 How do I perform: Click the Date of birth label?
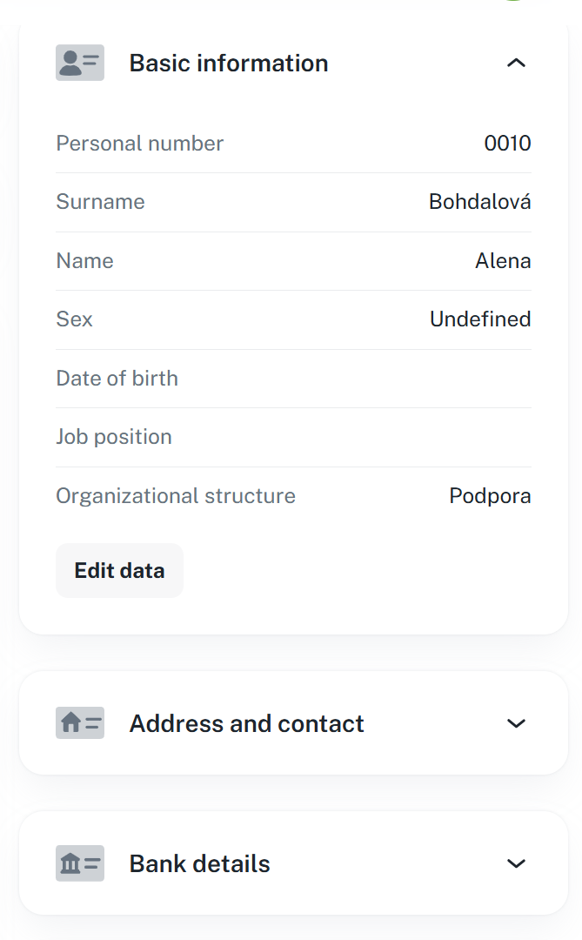pyautogui.click(x=117, y=379)
